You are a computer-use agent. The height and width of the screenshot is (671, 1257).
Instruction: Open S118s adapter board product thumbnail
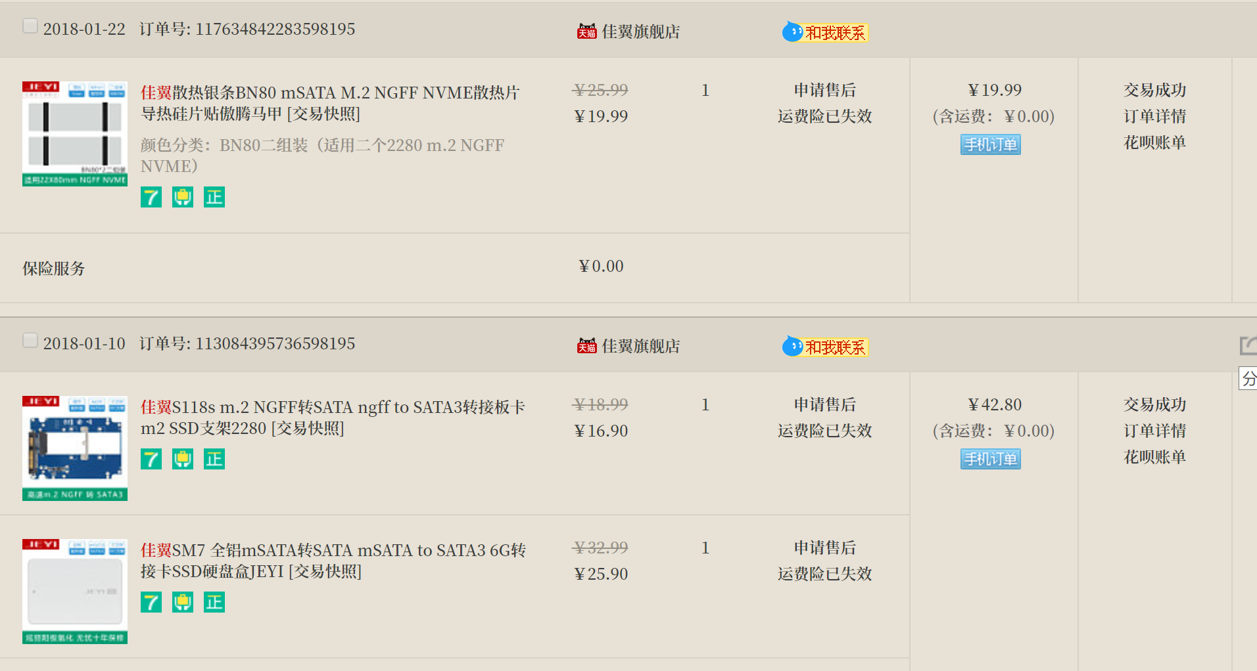coord(75,448)
